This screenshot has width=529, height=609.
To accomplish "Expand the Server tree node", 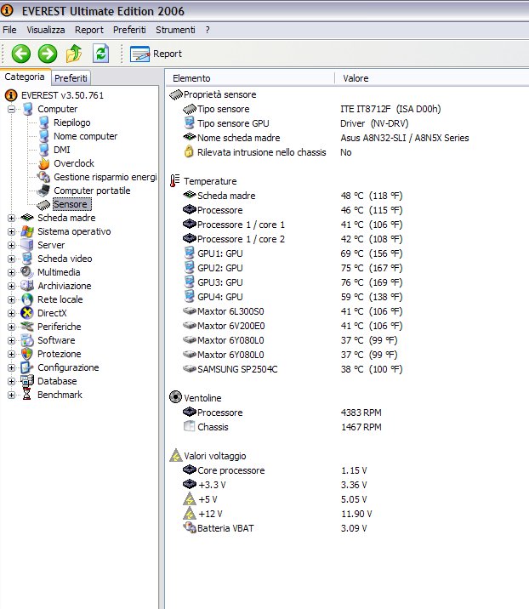I will pyautogui.click(x=11, y=245).
